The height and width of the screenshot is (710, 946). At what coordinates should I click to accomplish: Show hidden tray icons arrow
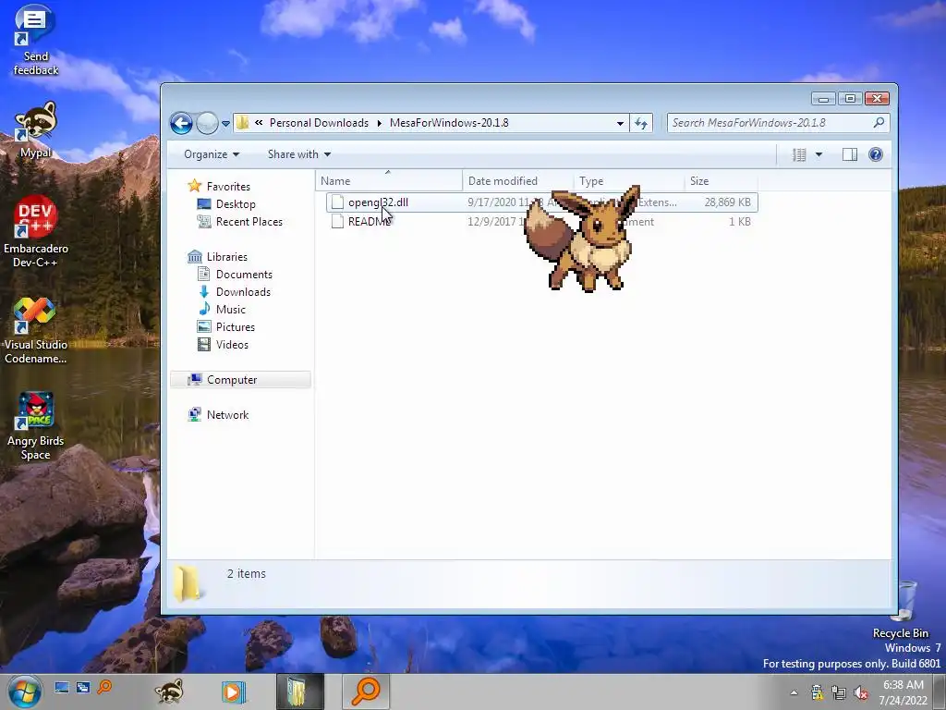click(x=794, y=692)
